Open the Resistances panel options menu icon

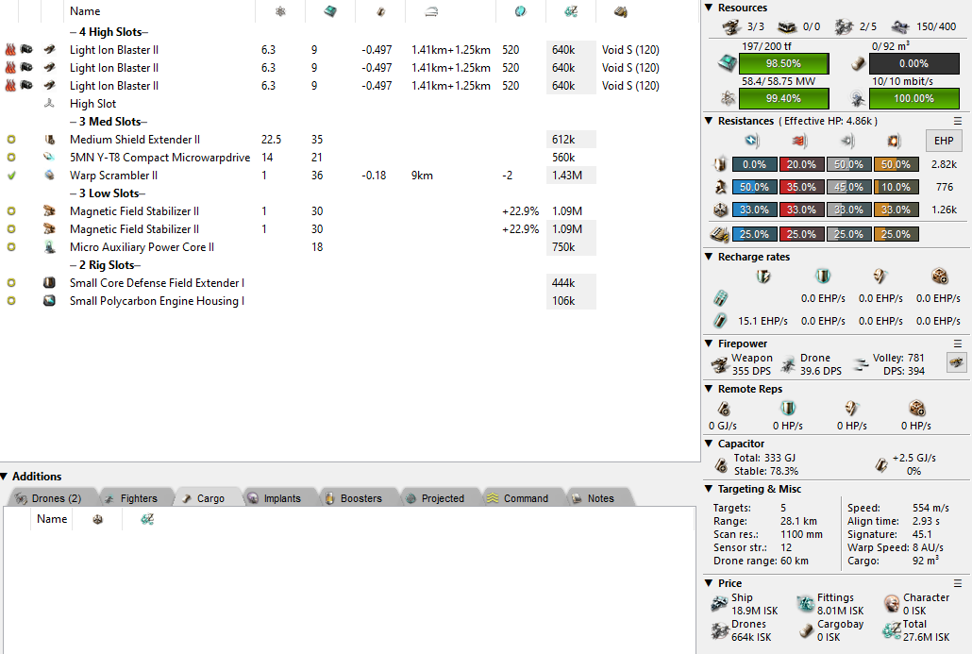click(x=958, y=121)
